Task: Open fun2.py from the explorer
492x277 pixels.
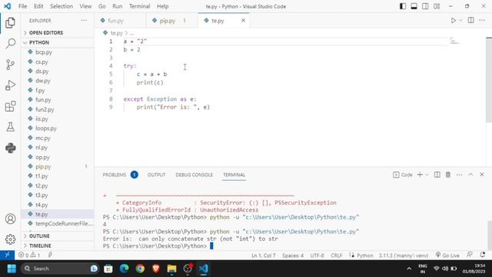Action: pos(58,109)
